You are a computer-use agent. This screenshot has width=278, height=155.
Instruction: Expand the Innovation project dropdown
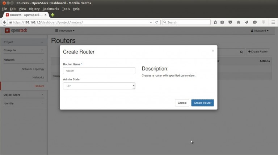pyautogui.click(x=65, y=31)
